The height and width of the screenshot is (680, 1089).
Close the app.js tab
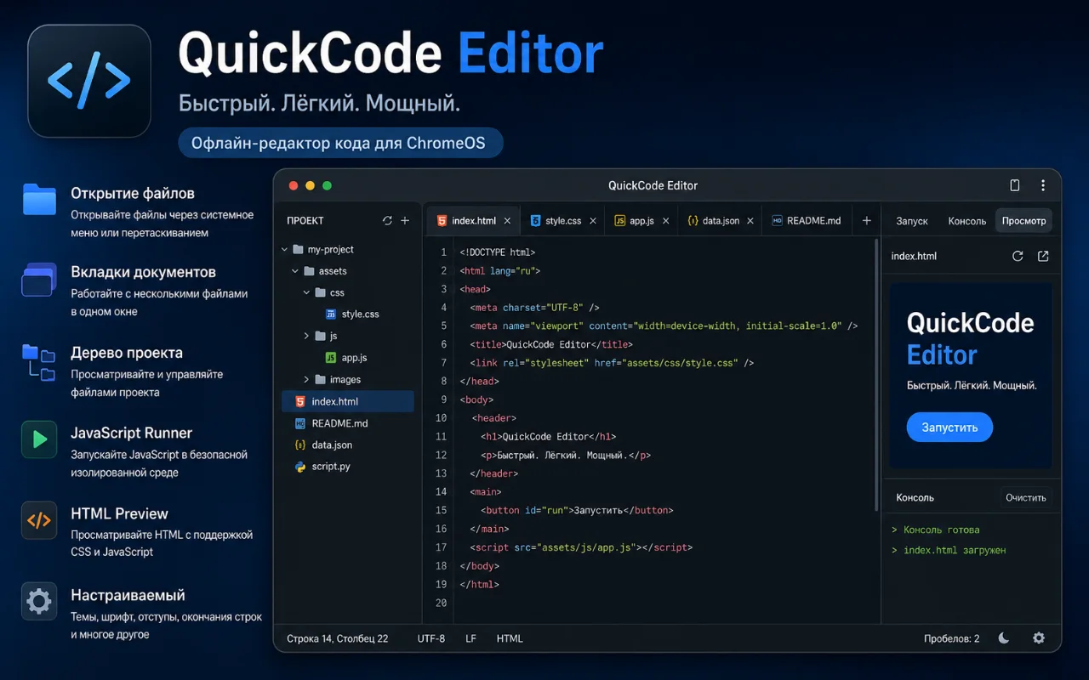point(665,221)
